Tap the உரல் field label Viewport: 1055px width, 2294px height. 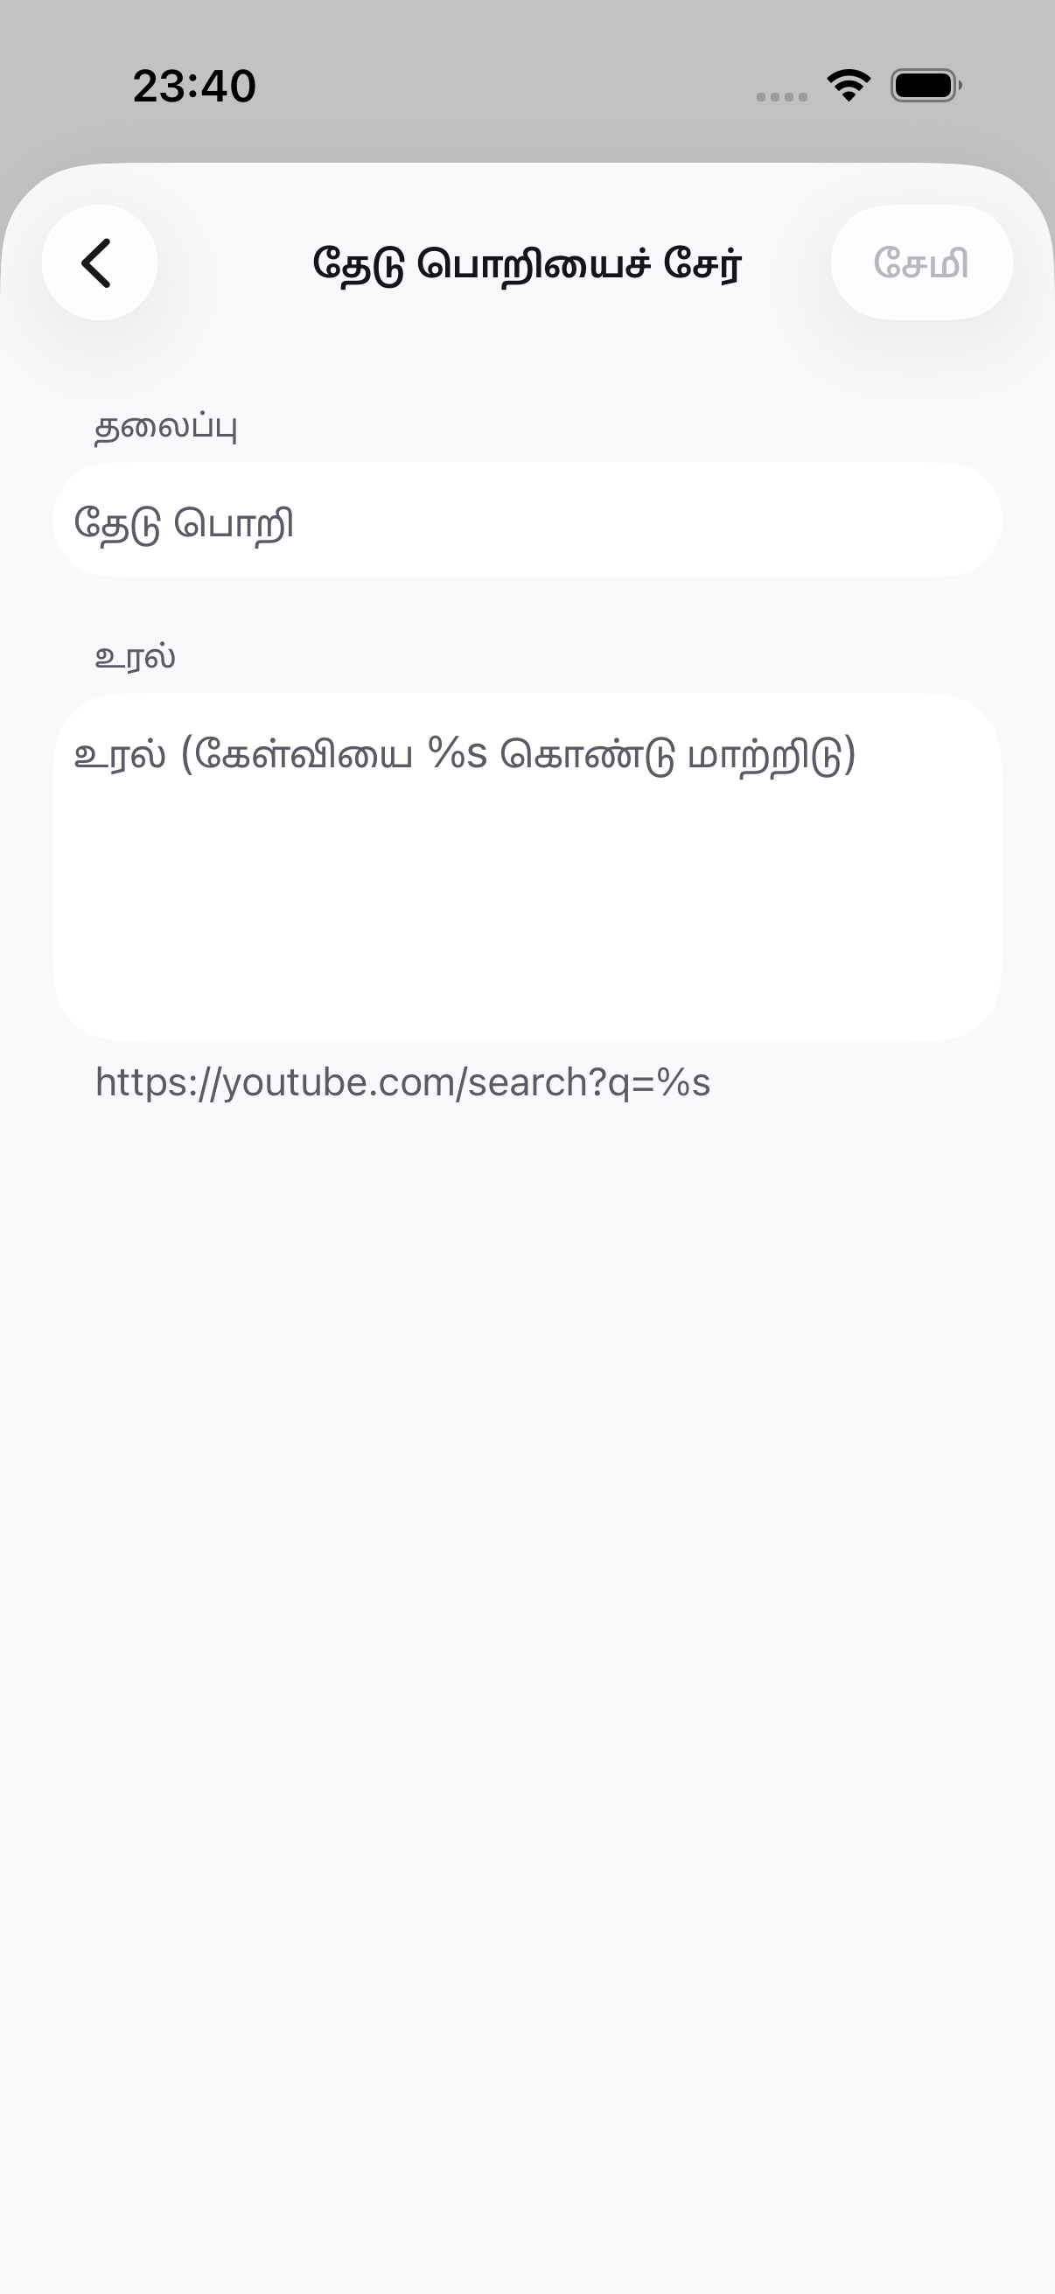[x=136, y=658]
